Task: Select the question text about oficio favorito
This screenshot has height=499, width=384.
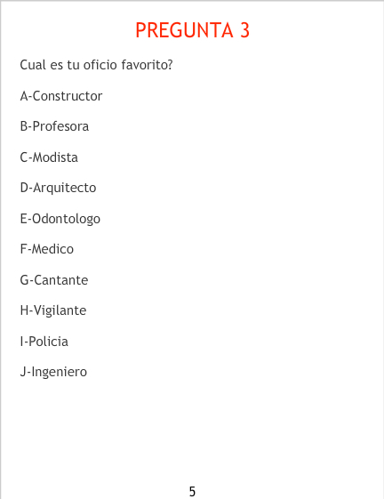Action: coord(96,65)
